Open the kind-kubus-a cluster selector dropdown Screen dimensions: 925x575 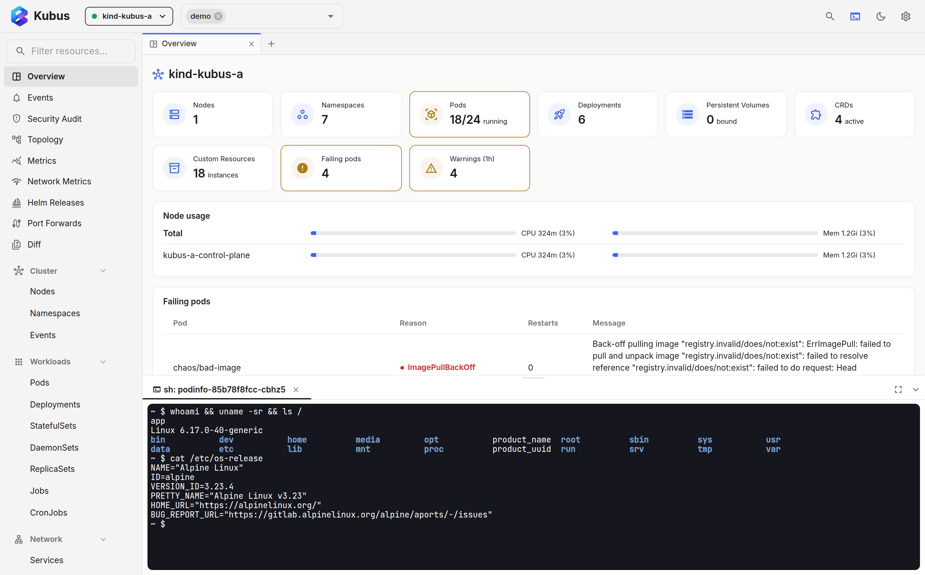129,16
